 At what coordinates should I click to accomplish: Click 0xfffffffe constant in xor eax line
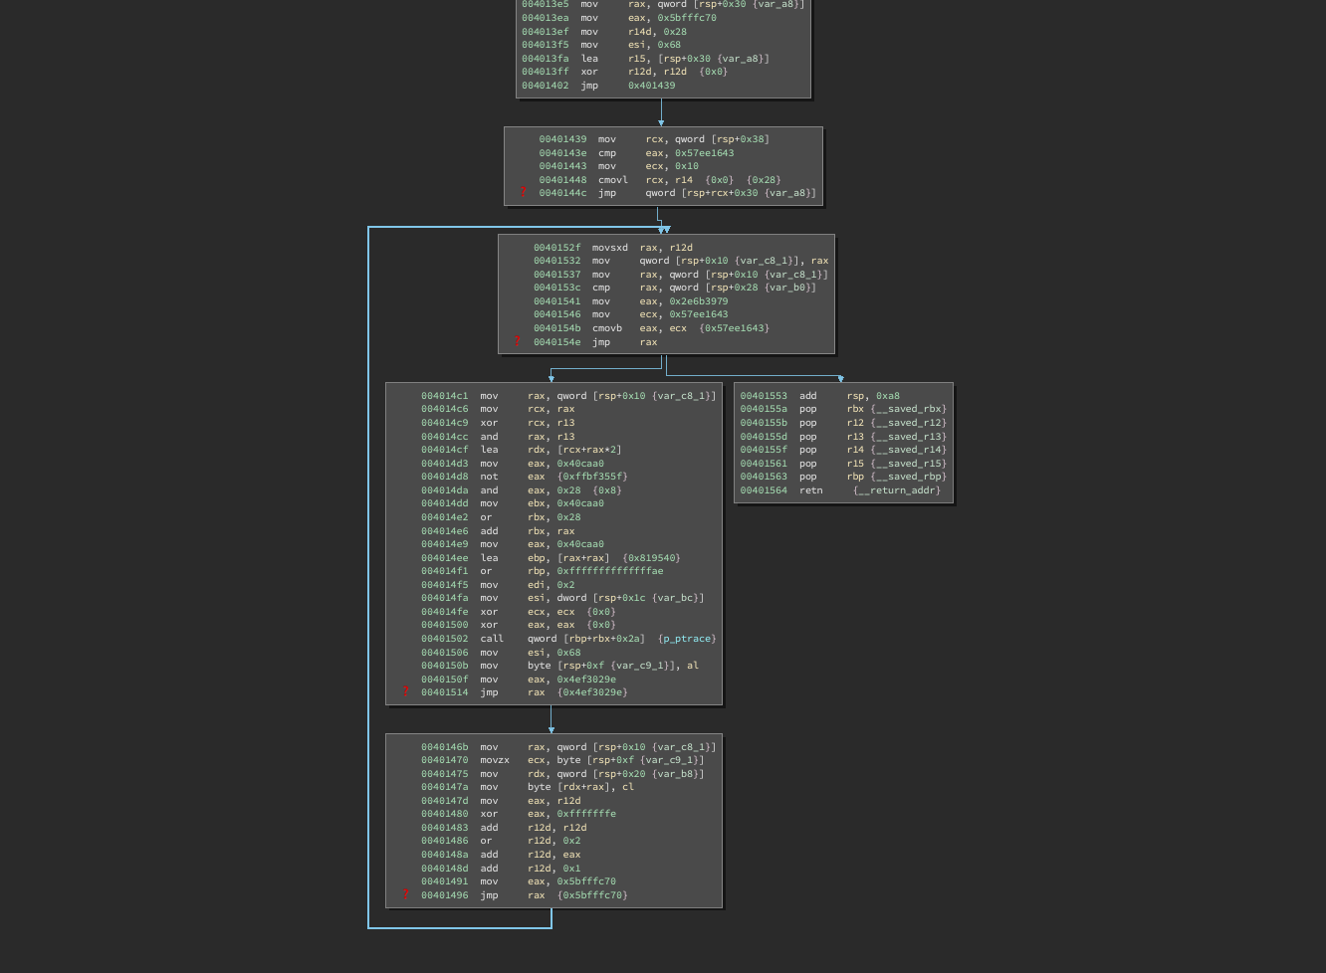point(586,814)
